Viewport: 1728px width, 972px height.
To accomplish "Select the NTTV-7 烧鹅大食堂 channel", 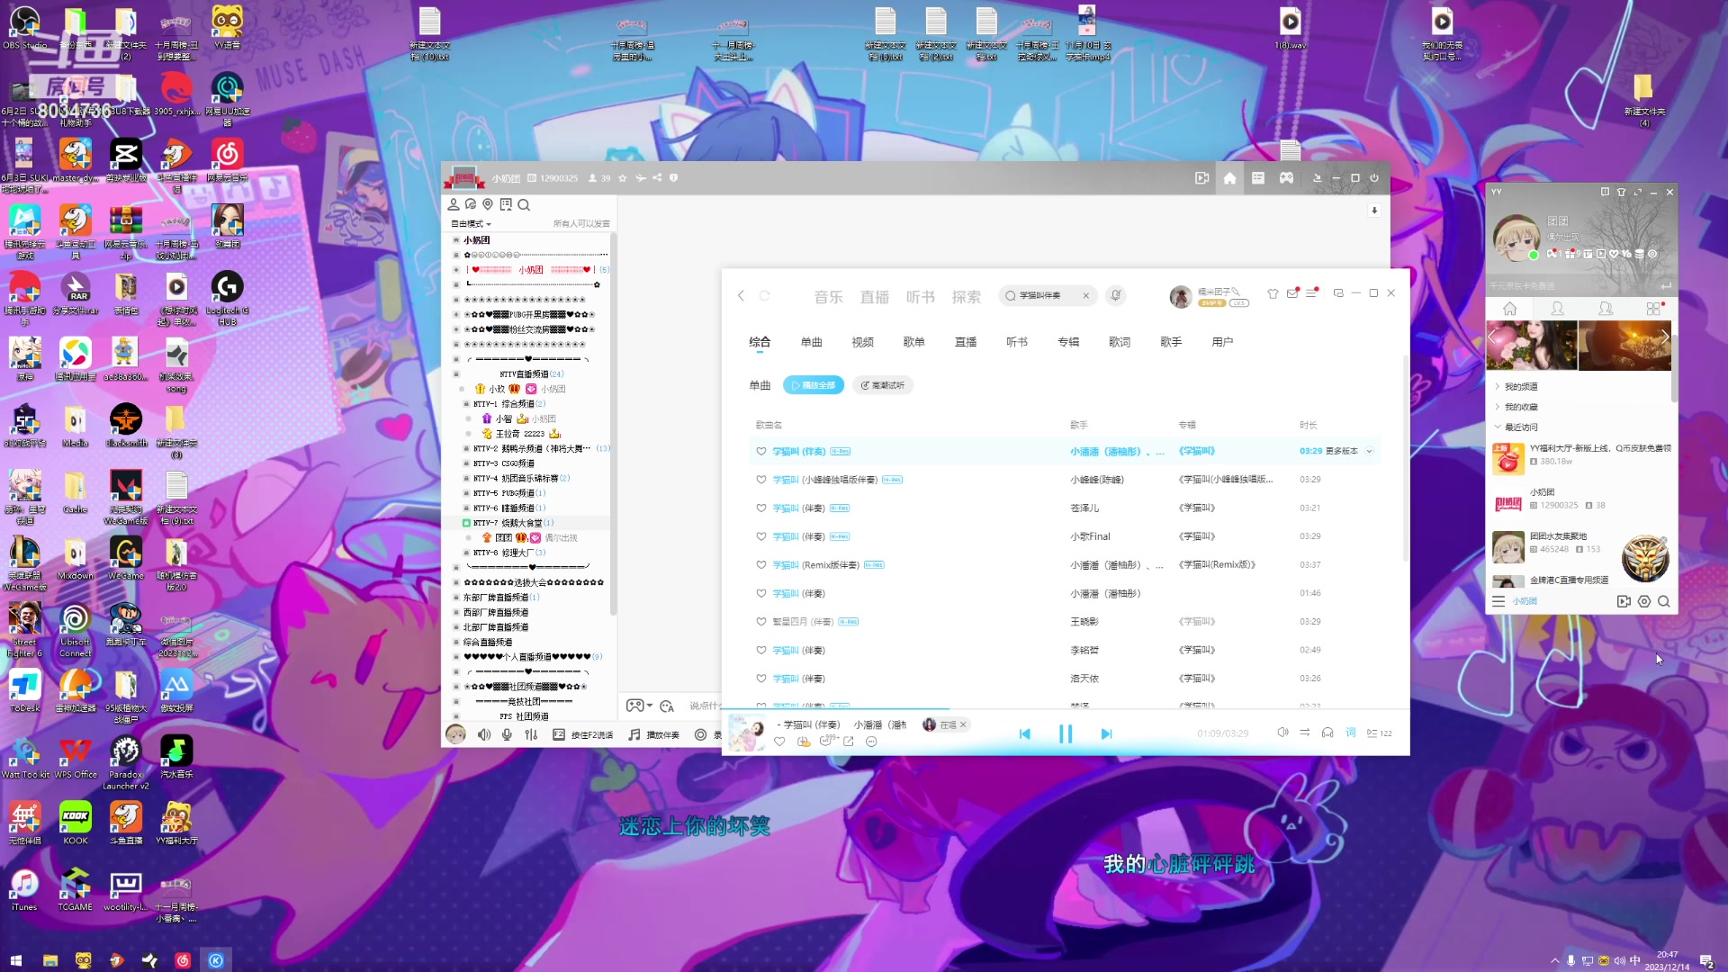I will 513,523.
